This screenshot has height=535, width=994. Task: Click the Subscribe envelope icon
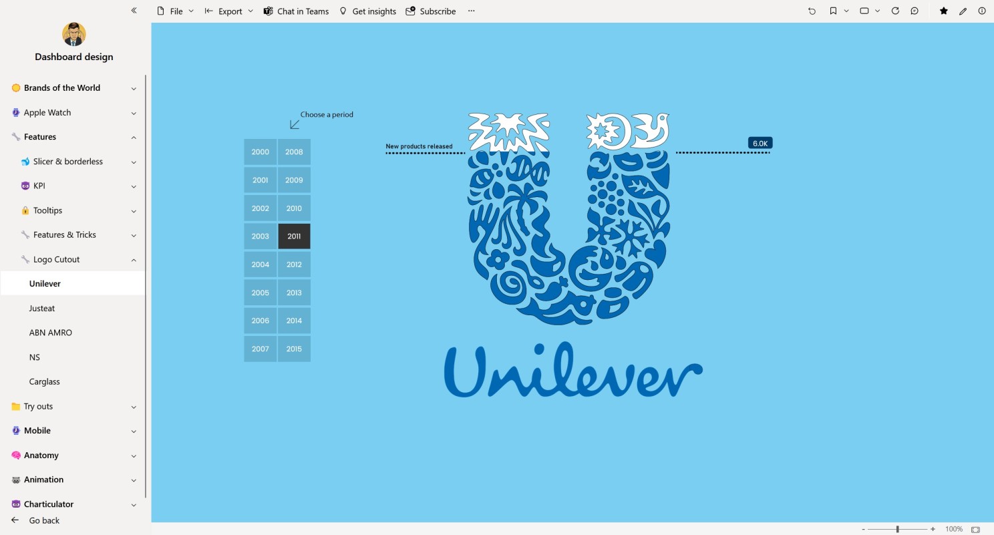(x=410, y=11)
